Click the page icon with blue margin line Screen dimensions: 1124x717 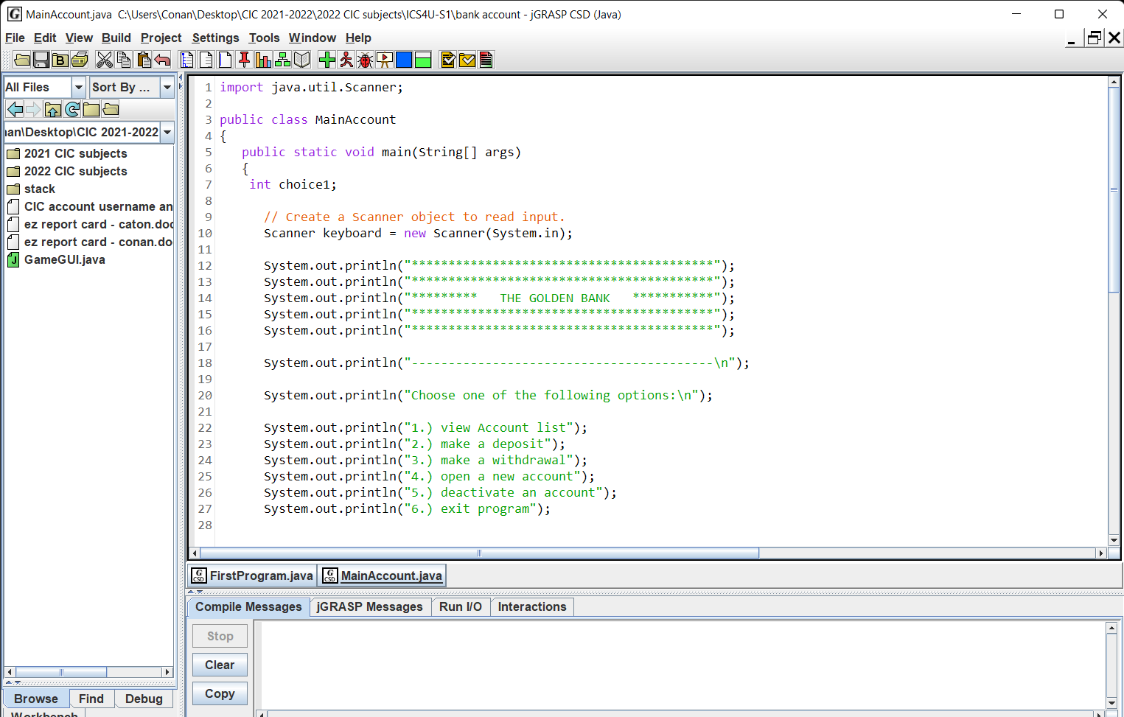(x=226, y=60)
